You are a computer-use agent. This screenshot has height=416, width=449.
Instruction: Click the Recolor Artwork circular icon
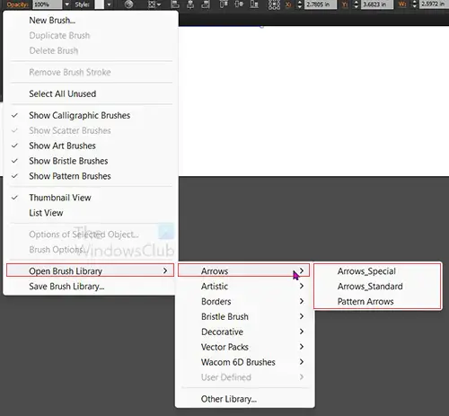pos(128,4)
